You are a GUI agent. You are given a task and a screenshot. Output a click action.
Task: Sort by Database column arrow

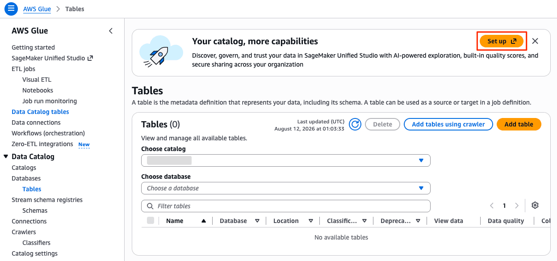[257, 221]
